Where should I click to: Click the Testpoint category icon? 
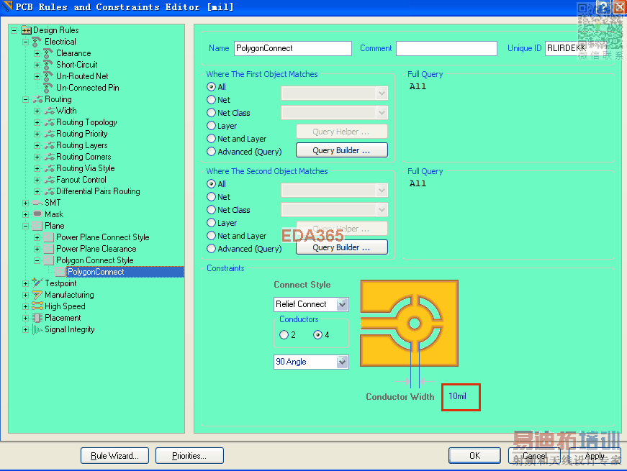pyautogui.click(x=37, y=283)
